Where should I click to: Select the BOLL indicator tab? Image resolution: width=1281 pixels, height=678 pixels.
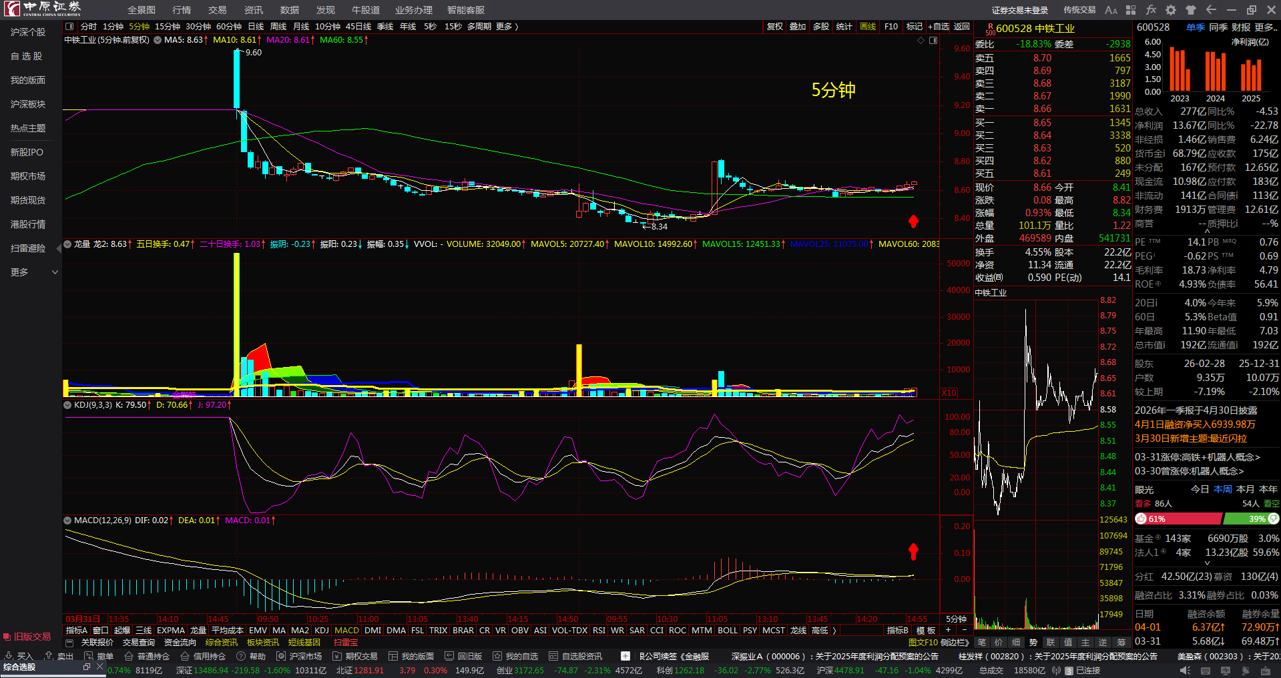(728, 631)
